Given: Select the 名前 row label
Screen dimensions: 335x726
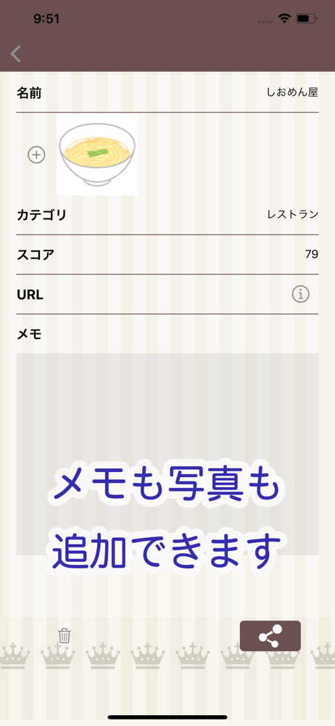Looking at the screenshot, I should tap(29, 93).
